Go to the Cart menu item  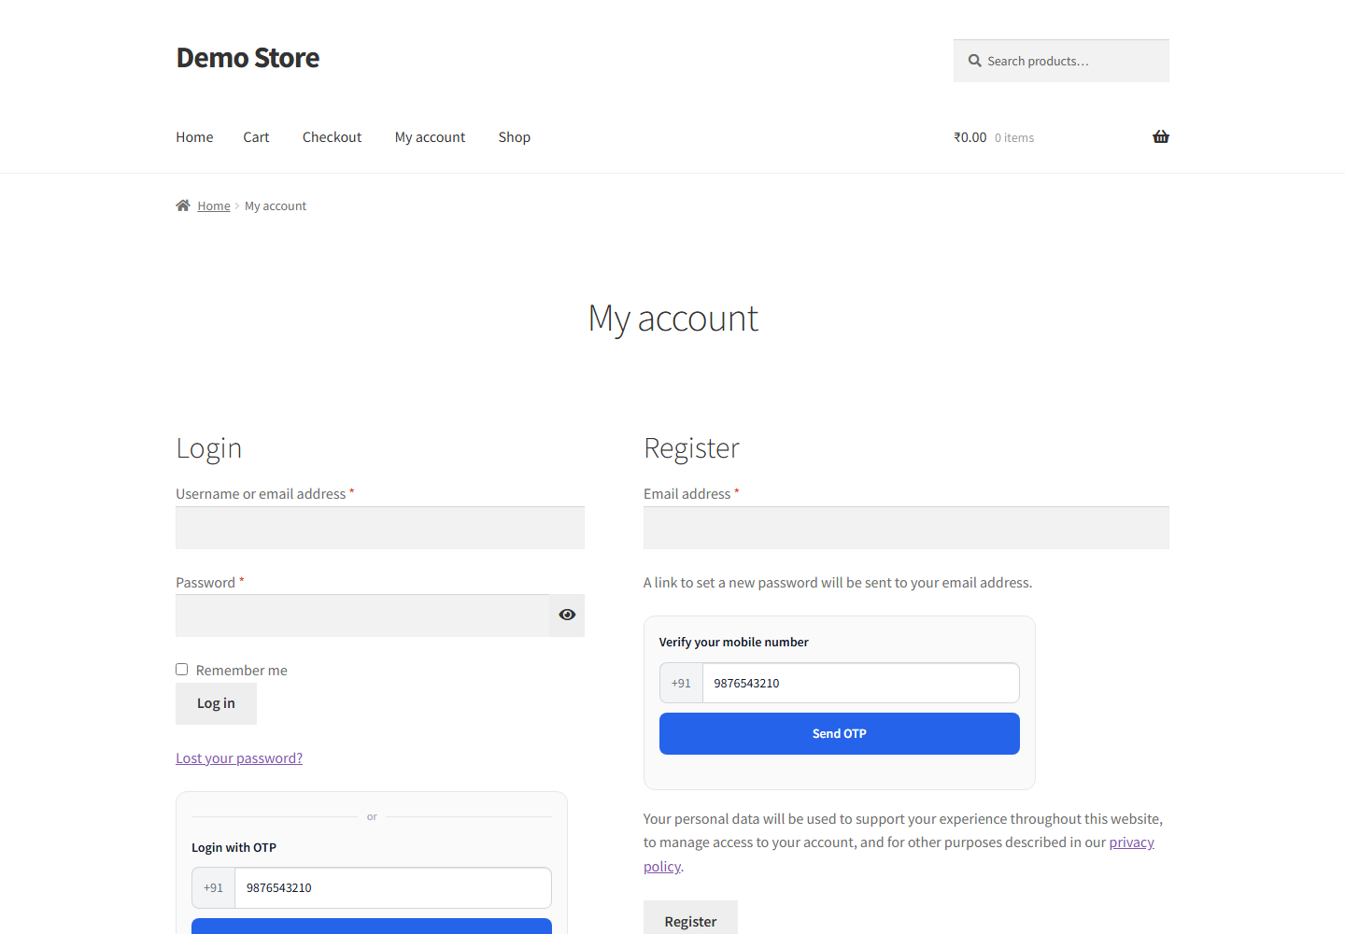pyautogui.click(x=256, y=137)
